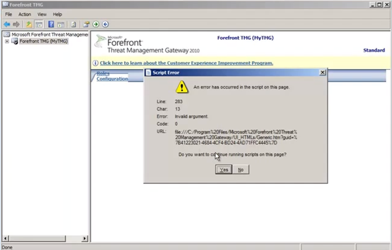The height and width of the screenshot is (250, 392).
Task: Click the info icon beside Customer Experience link
Action: click(x=95, y=63)
